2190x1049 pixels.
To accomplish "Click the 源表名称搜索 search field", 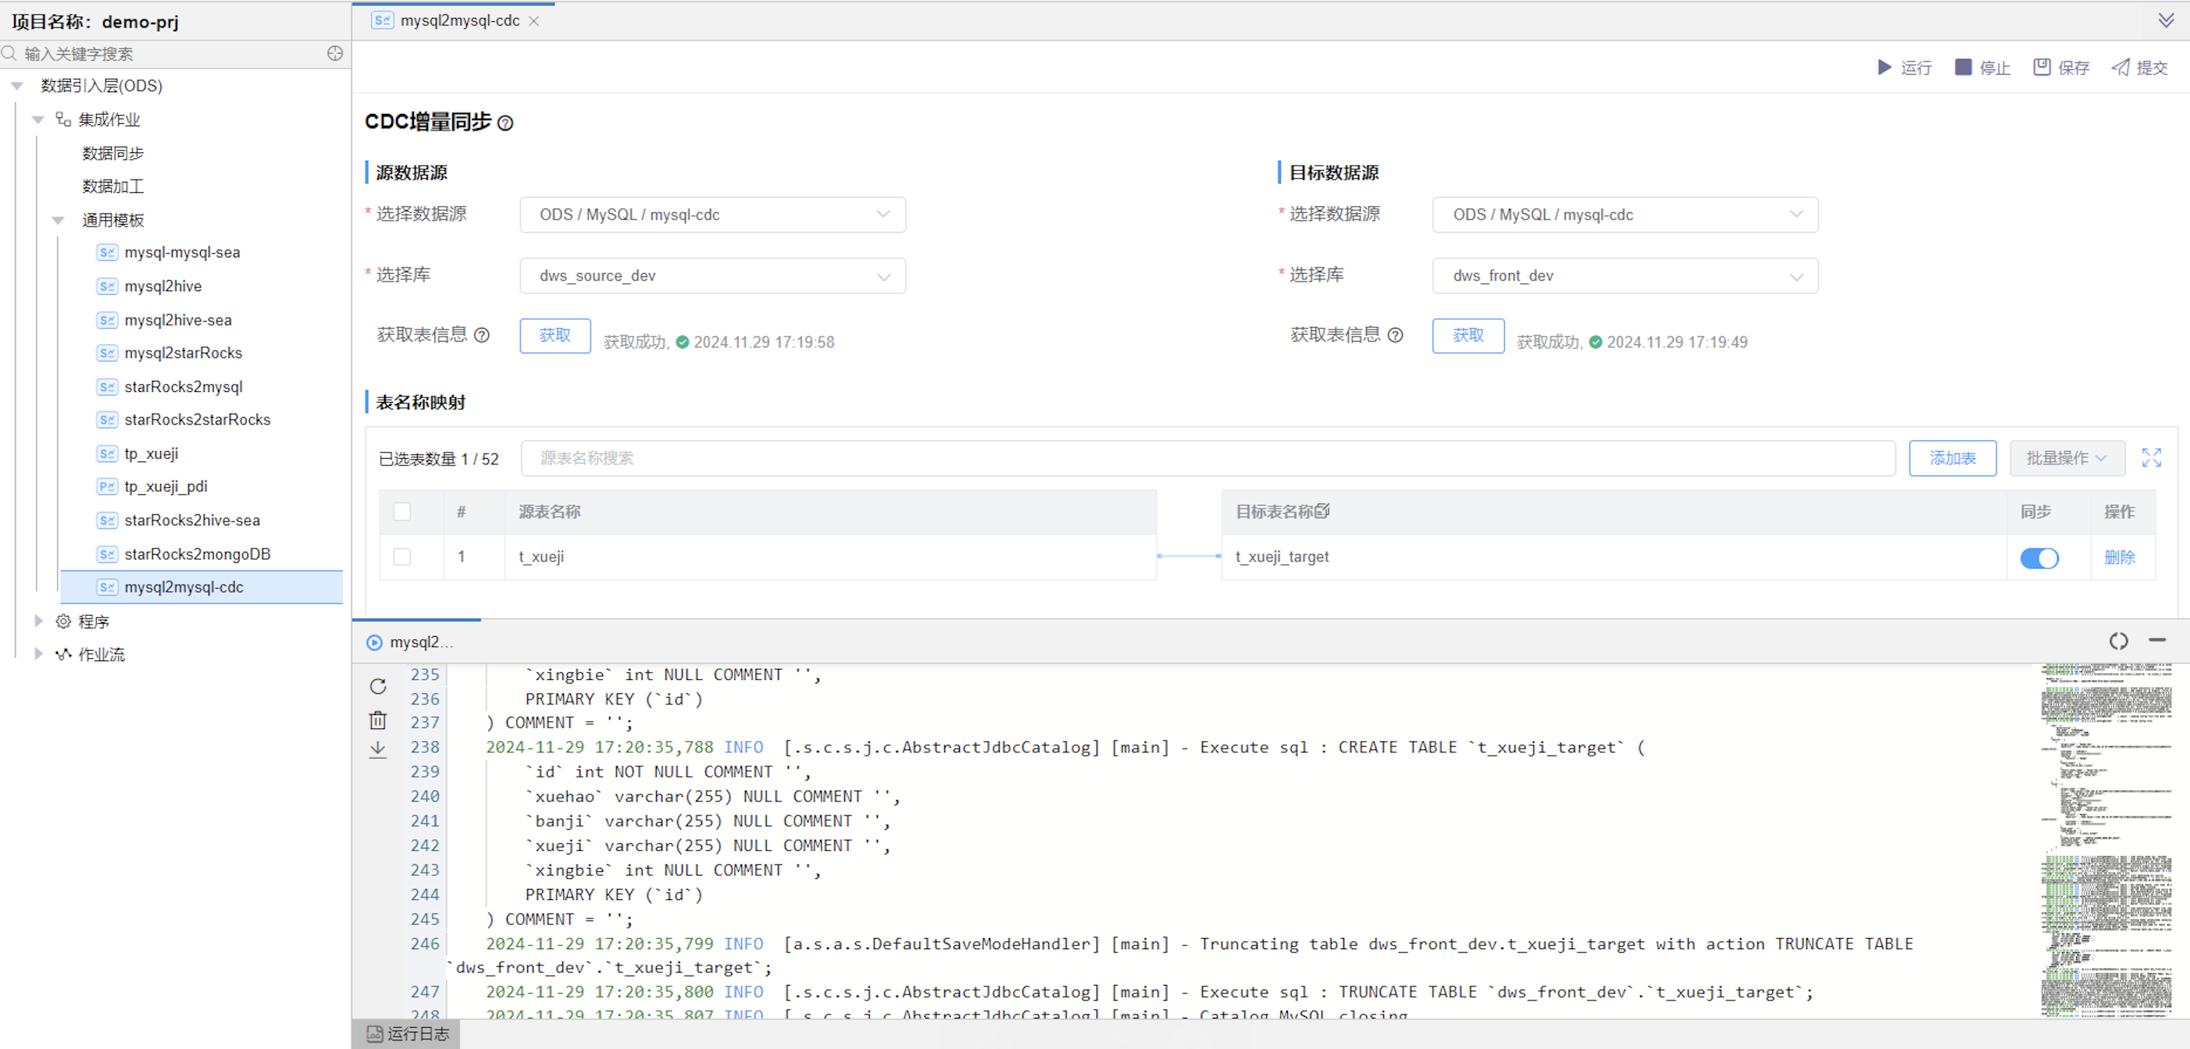I will point(1207,458).
